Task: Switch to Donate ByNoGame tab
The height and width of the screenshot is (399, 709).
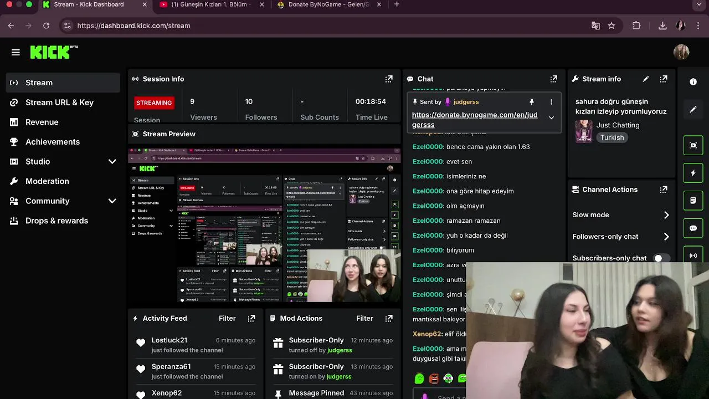Action: [x=329, y=4]
